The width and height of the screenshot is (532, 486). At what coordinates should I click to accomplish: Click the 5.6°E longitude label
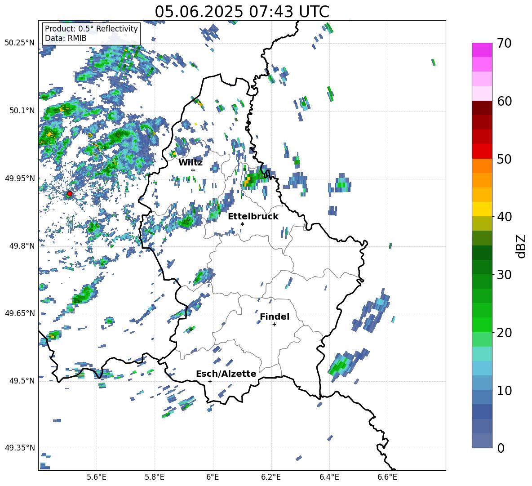point(97,477)
